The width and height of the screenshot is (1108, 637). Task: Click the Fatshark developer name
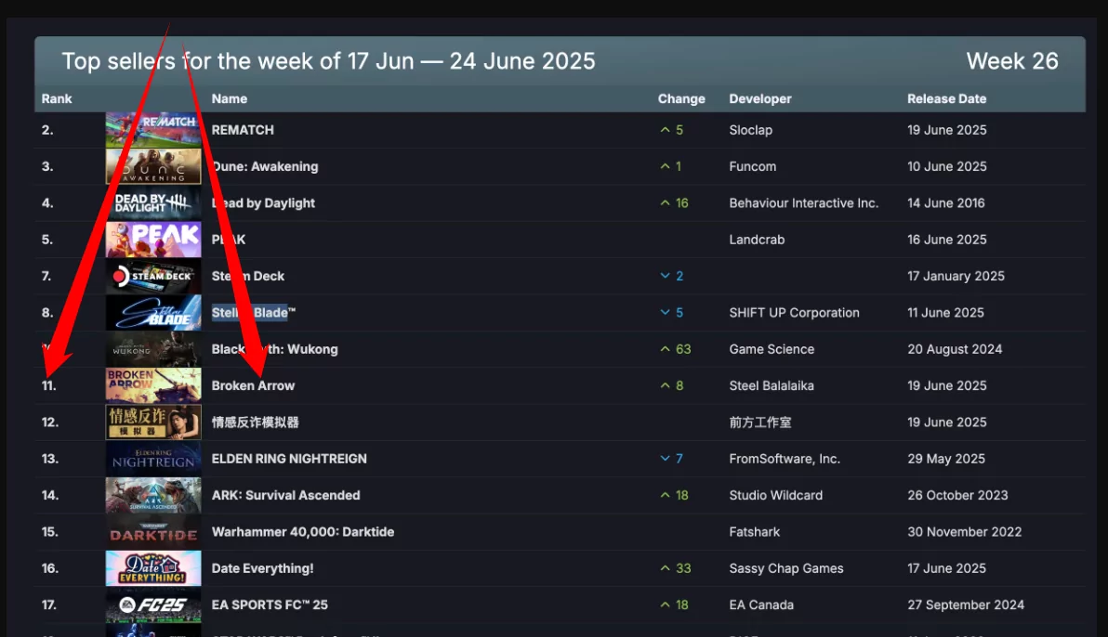point(755,532)
